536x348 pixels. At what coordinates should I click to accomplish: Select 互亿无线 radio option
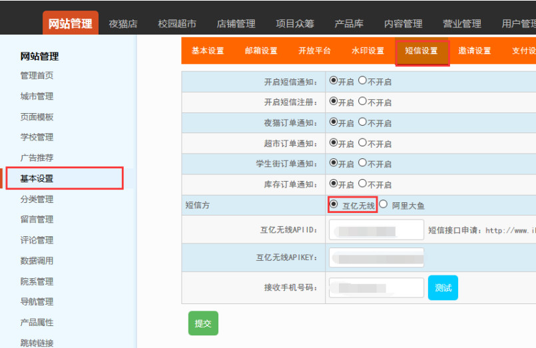tap(334, 204)
